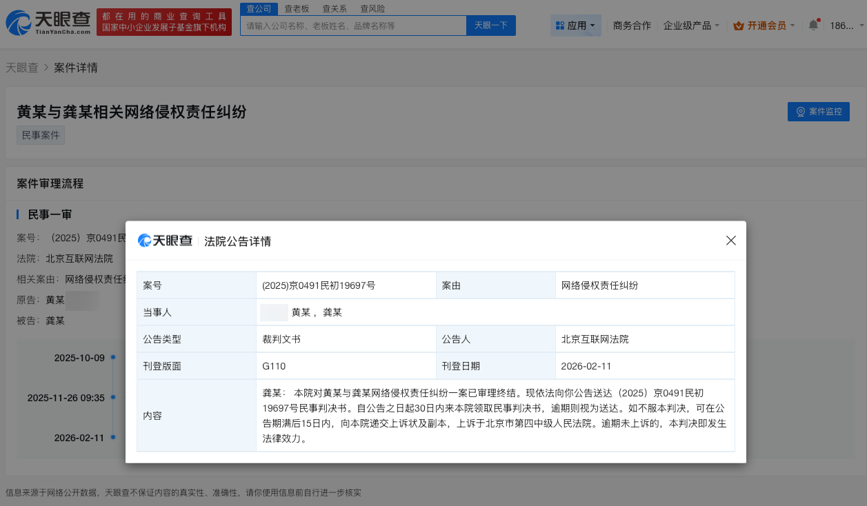The width and height of the screenshot is (867, 506).
Task: Click the monitor icon in 案件监控 button
Action: [x=800, y=111]
